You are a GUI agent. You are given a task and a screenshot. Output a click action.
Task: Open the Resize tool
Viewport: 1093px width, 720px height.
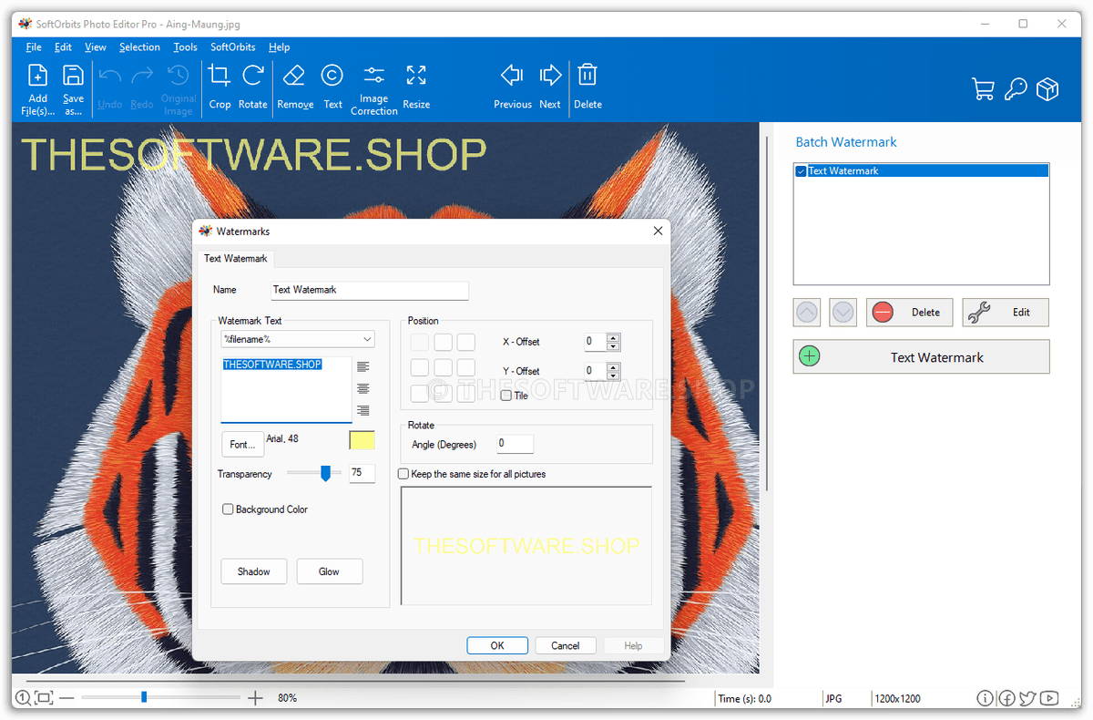pyautogui.click(x=416, y=87)
